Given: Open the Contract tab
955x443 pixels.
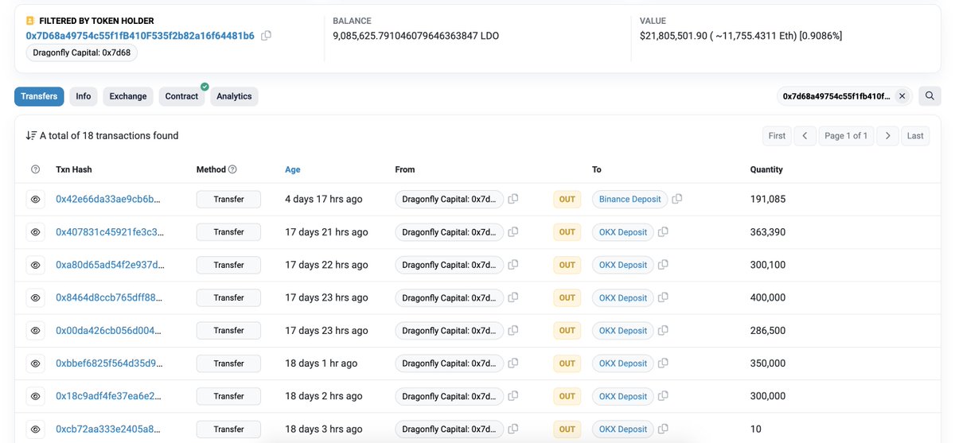Looking at the screenshot, I should [181, 96].
